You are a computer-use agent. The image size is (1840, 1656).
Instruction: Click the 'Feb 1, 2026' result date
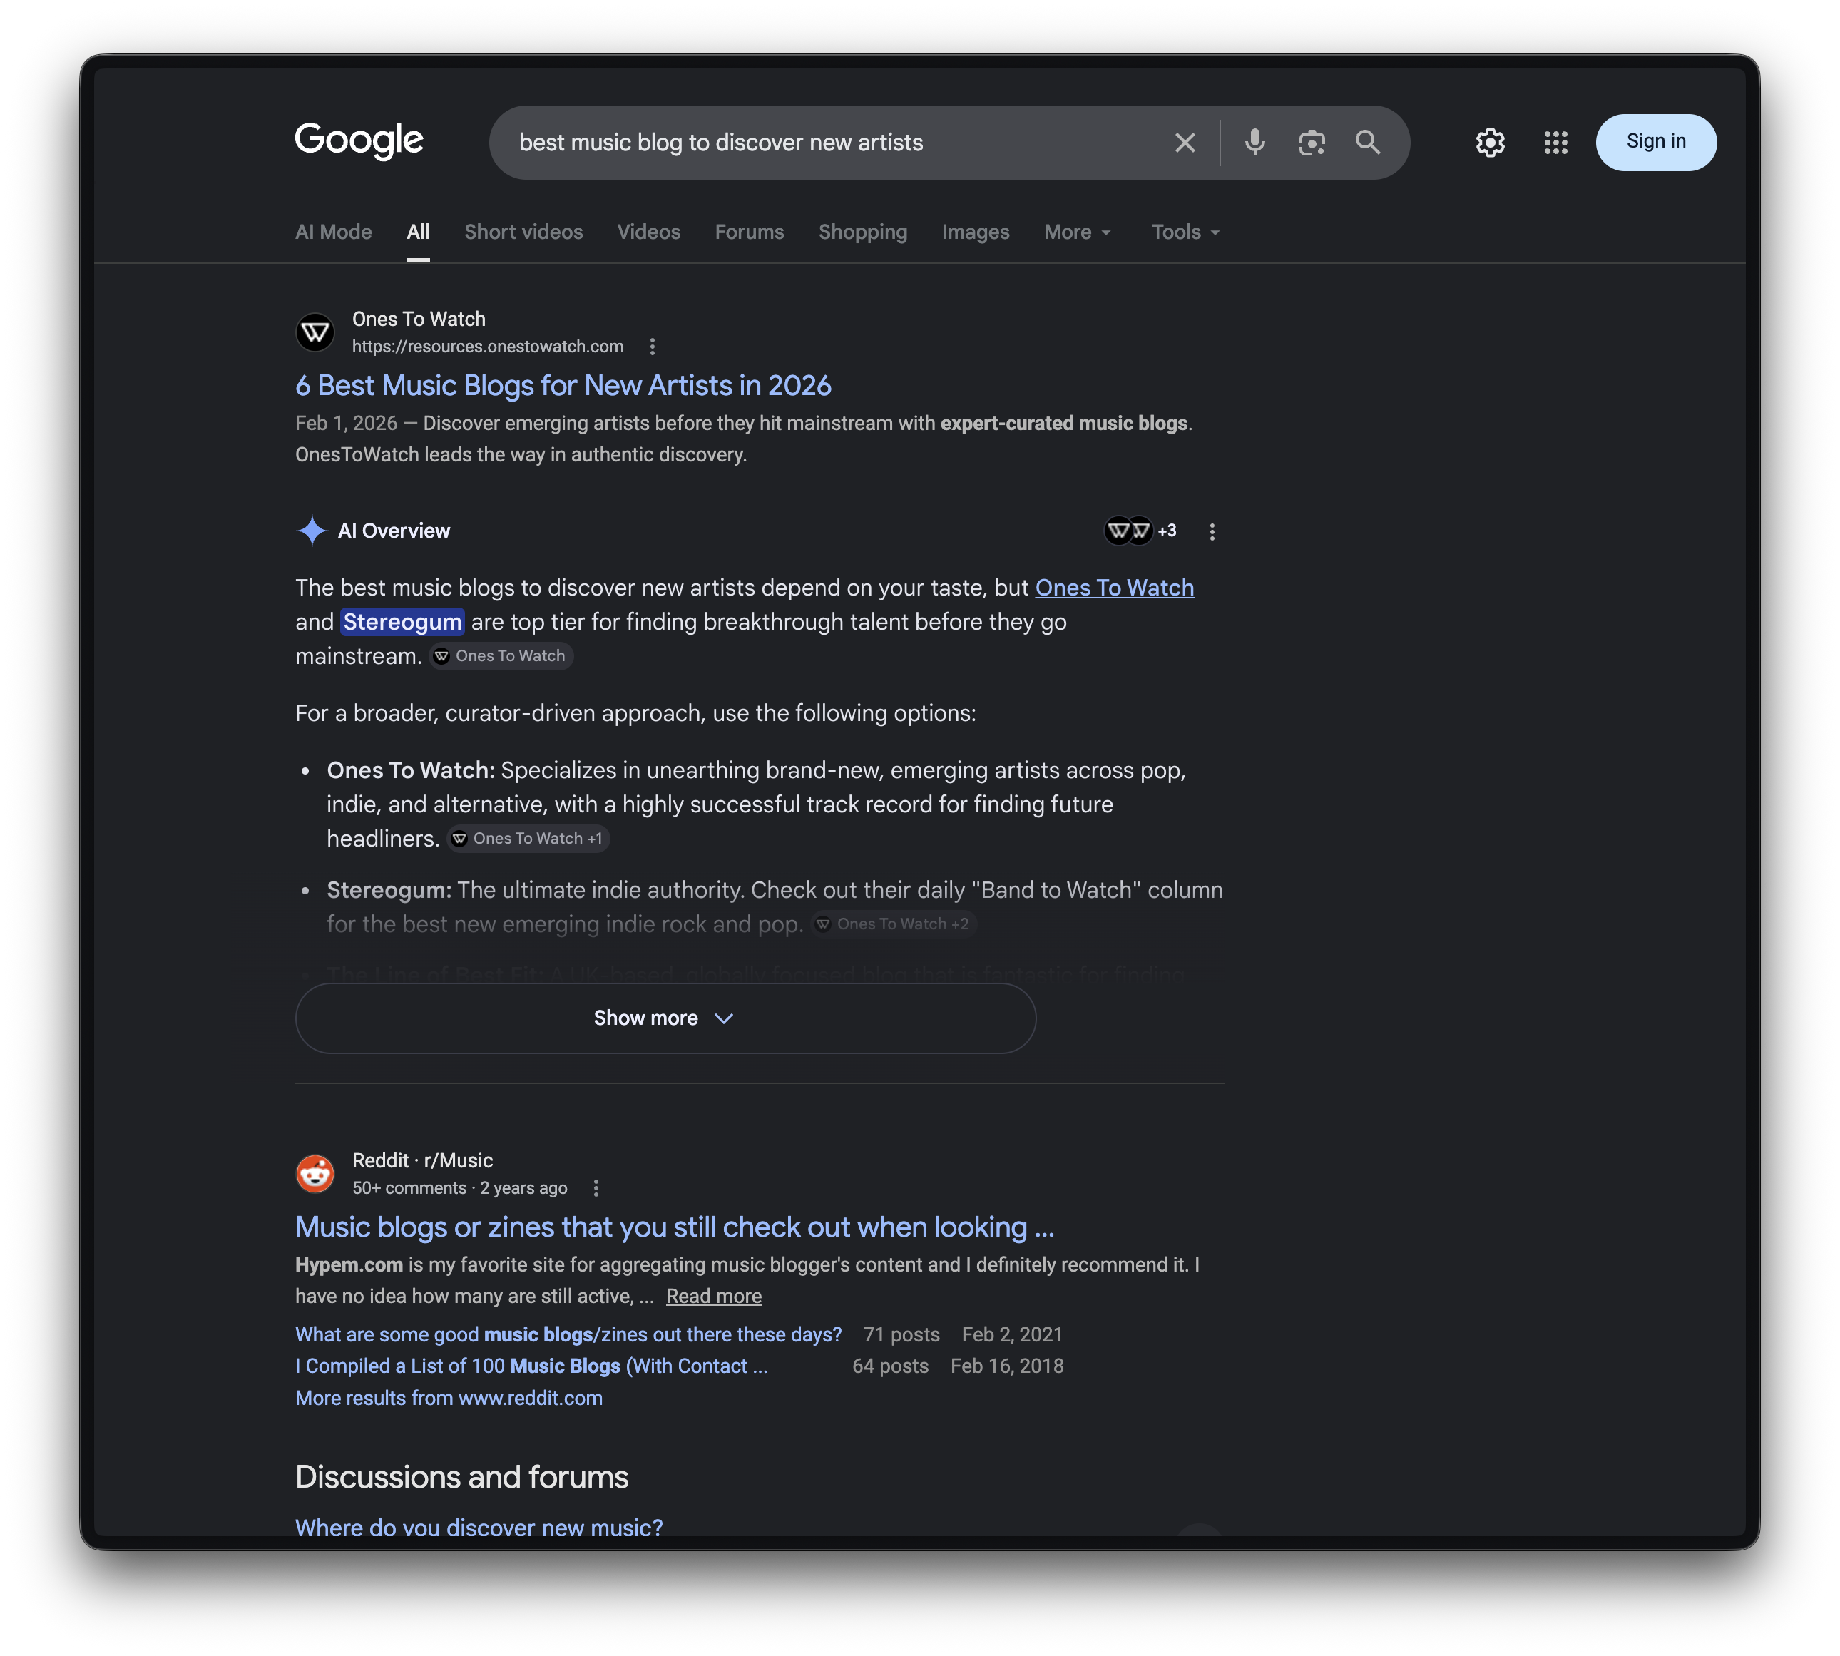pos(346,424)
